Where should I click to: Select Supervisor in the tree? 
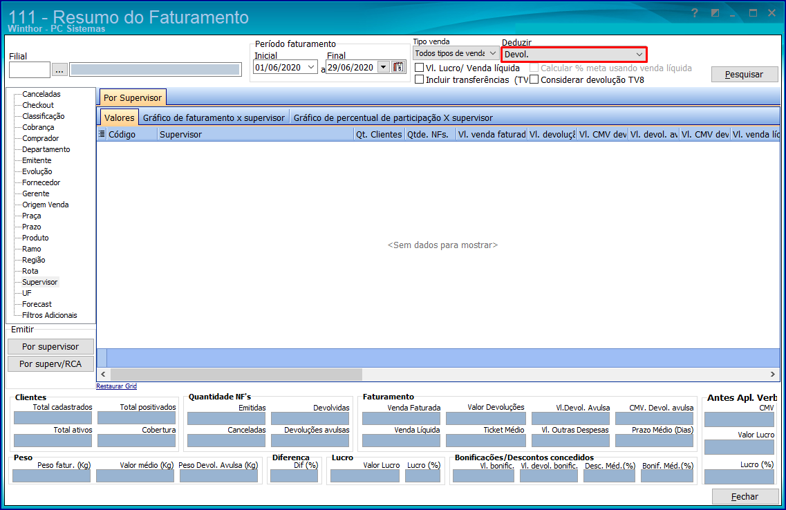40,282
